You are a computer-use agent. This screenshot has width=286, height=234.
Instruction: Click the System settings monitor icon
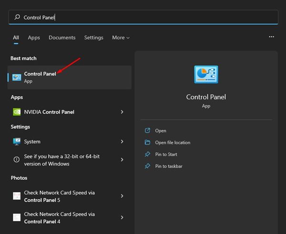click(17, 142)
